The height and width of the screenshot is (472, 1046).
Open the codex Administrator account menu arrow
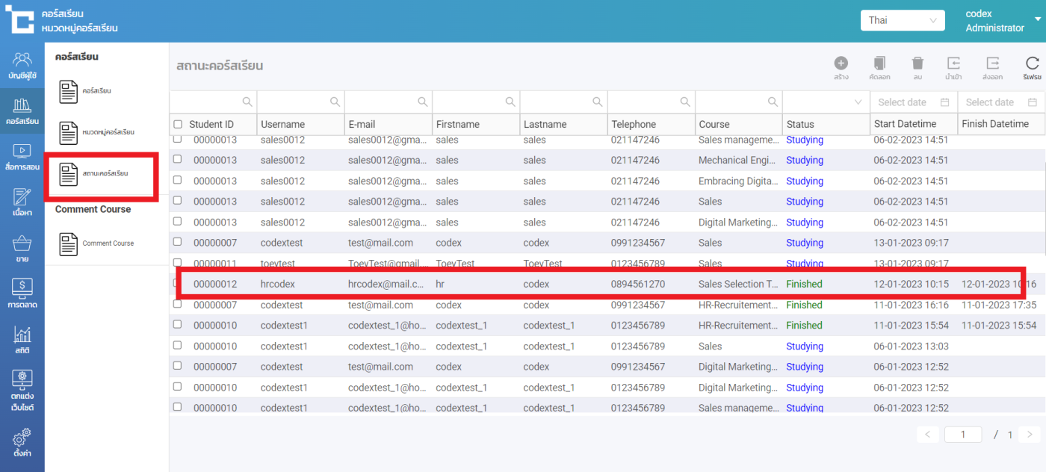[1037, 20]
